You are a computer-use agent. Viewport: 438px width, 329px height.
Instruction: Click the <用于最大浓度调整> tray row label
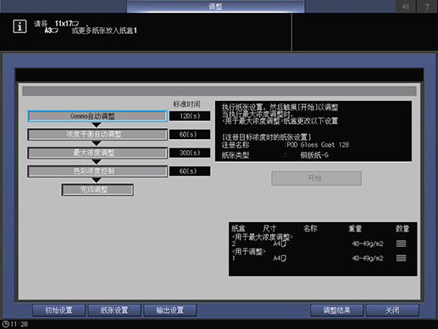click(263, 237)
